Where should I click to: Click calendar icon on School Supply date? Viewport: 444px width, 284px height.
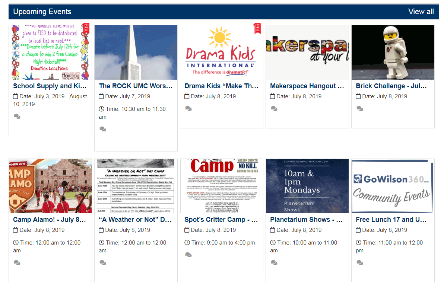point(16,96)
